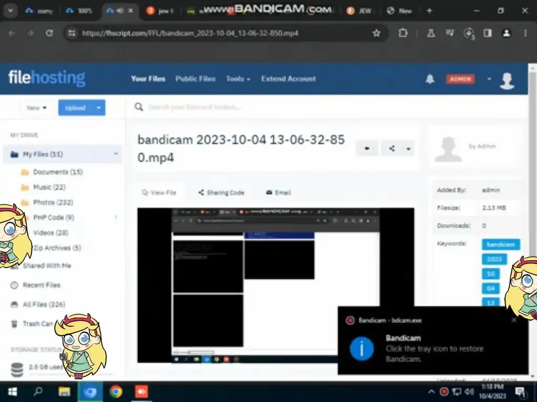Open the notifications bell
Screen dimensions: 537x402
[x=430, y=79]
